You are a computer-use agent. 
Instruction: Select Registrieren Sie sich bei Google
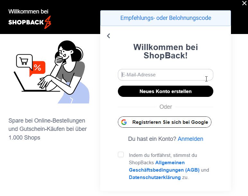pyautogui.click(x=165, y=122)
